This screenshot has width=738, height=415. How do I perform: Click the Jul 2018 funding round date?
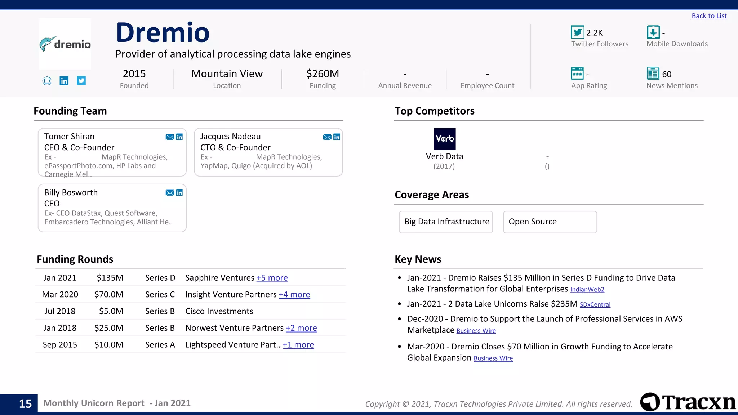(x=60, y=311)
